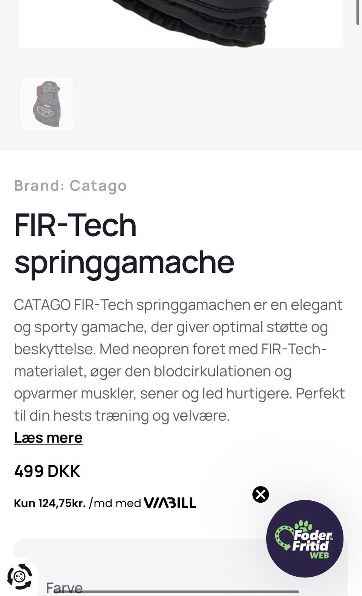This screenshot has width=362, height=596.
Task: Open the 'Kun 124,75kr. /md' financing offer
Action: (x=50, y=503)
